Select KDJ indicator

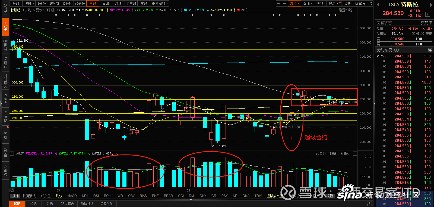(x=85, y=196)
